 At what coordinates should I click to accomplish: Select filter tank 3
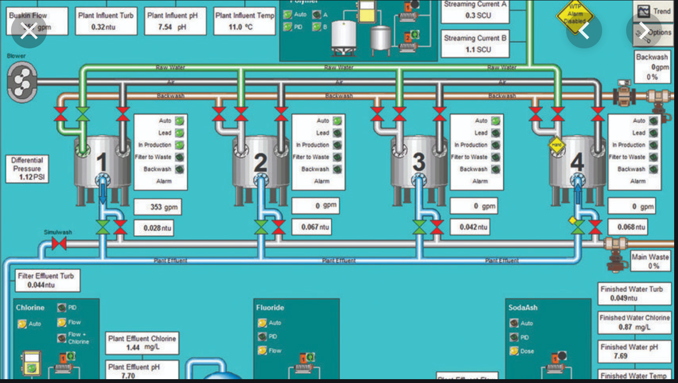click(x=418, y=162)
